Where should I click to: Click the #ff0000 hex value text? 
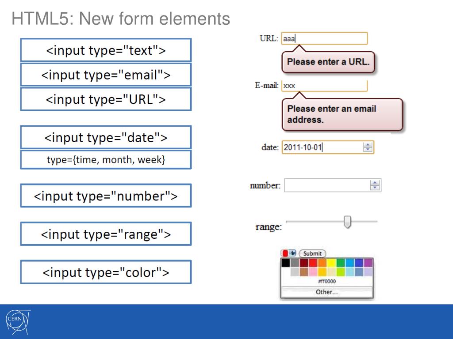tap(327, 281)
